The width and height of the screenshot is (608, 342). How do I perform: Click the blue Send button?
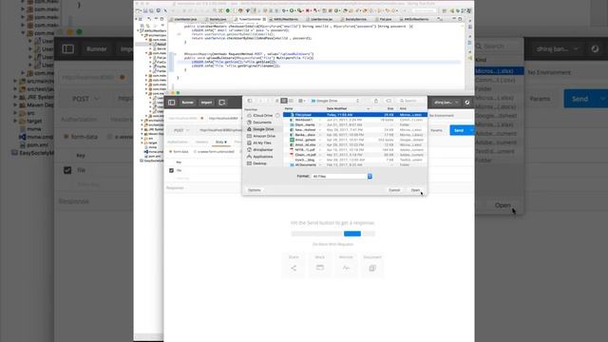459,130
